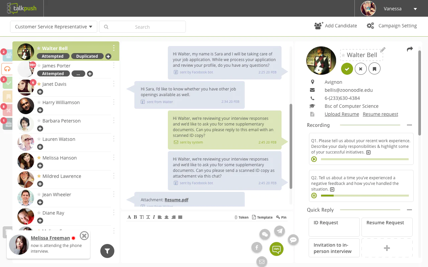Share Walter Bell's profile
The width and height of the screenshot is (428, 267).
[x=410, y=49]
